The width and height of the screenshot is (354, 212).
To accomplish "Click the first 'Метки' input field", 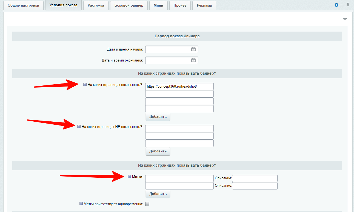I will pos(179,178).
